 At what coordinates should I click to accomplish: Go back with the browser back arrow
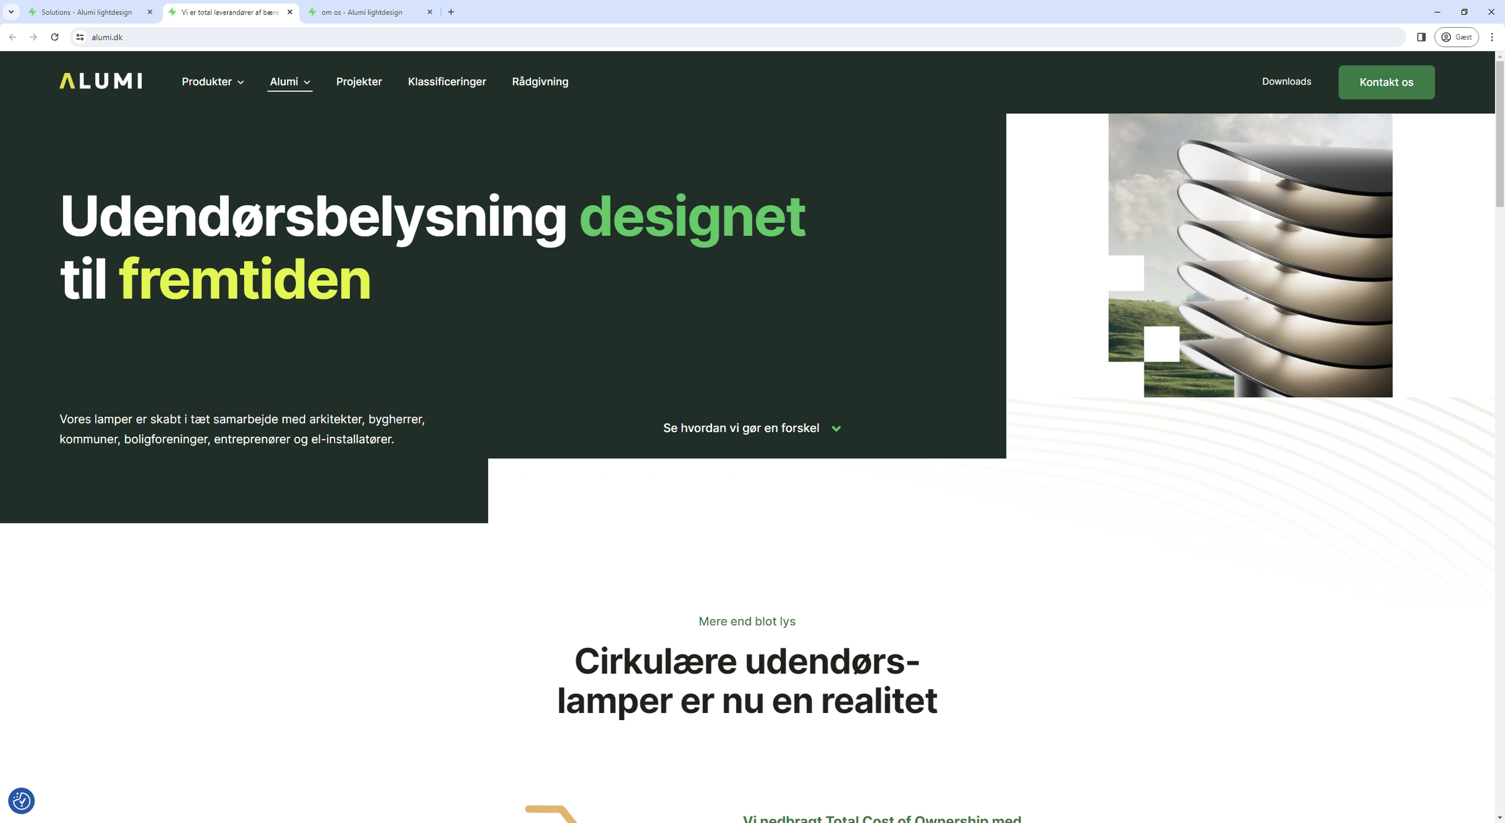coord(13,37)
